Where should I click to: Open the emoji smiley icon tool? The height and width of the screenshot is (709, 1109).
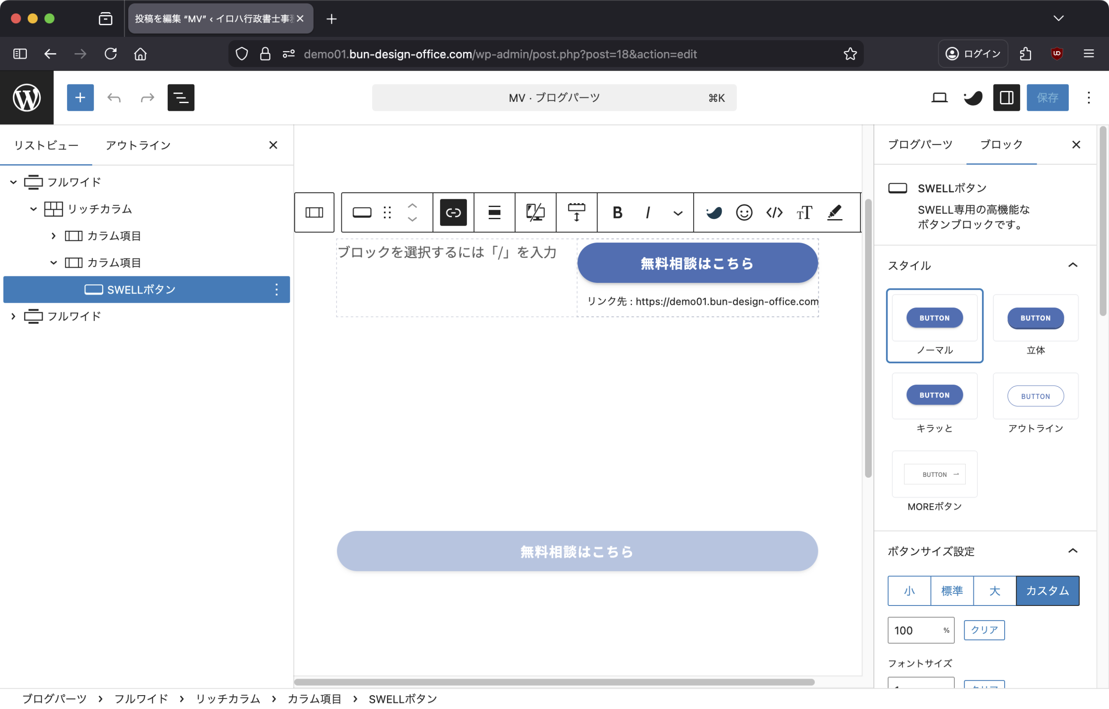[x=744, y=212]
